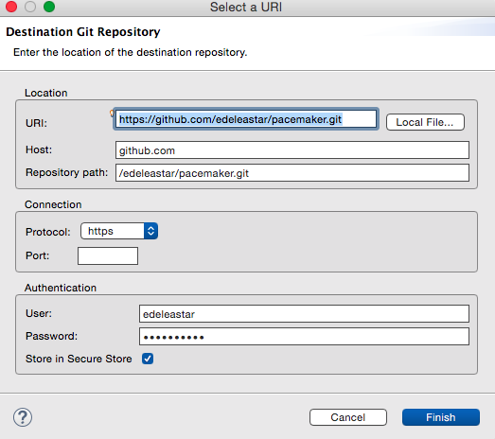
Task: Toggle the Store in Secure Store checkbox
Action: coord(148,359)
